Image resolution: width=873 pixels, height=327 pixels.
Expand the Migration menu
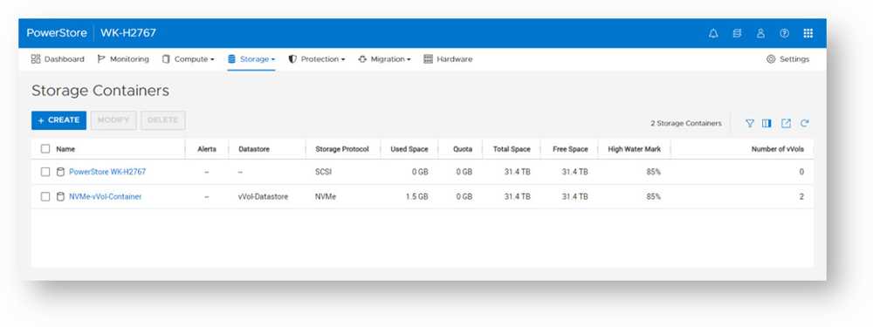click(x=385, y=59)
